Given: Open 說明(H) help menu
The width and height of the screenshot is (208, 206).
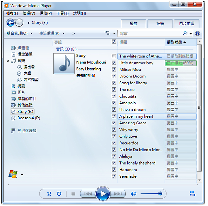Looking at the screenshot, I should pos(79,13).
